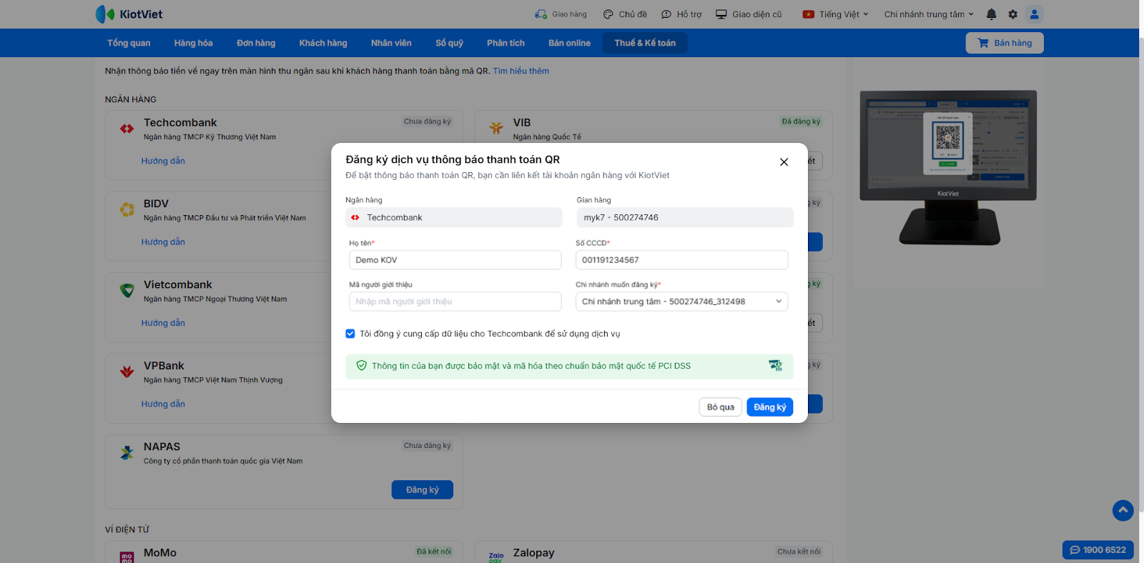
Task: Open the Khách hàng menu
Action: [323, 43]
